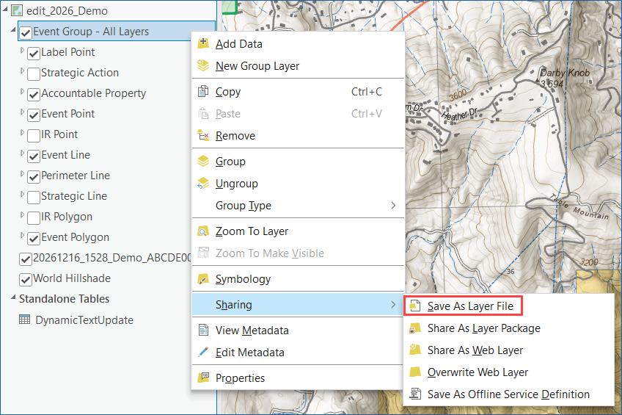Toggle Event Group - All Layers checkbox
The height and width of the screenshot is (415, 622).
tap(26, 32)
